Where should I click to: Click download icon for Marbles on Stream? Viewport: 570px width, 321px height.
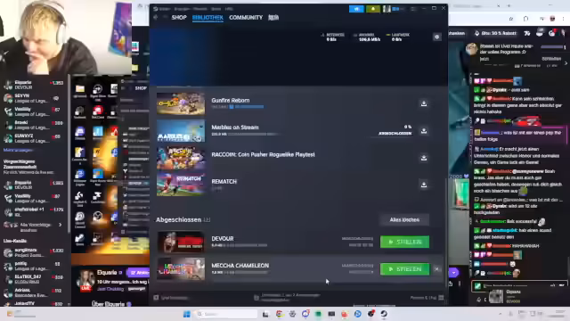[x=424, y=131]
